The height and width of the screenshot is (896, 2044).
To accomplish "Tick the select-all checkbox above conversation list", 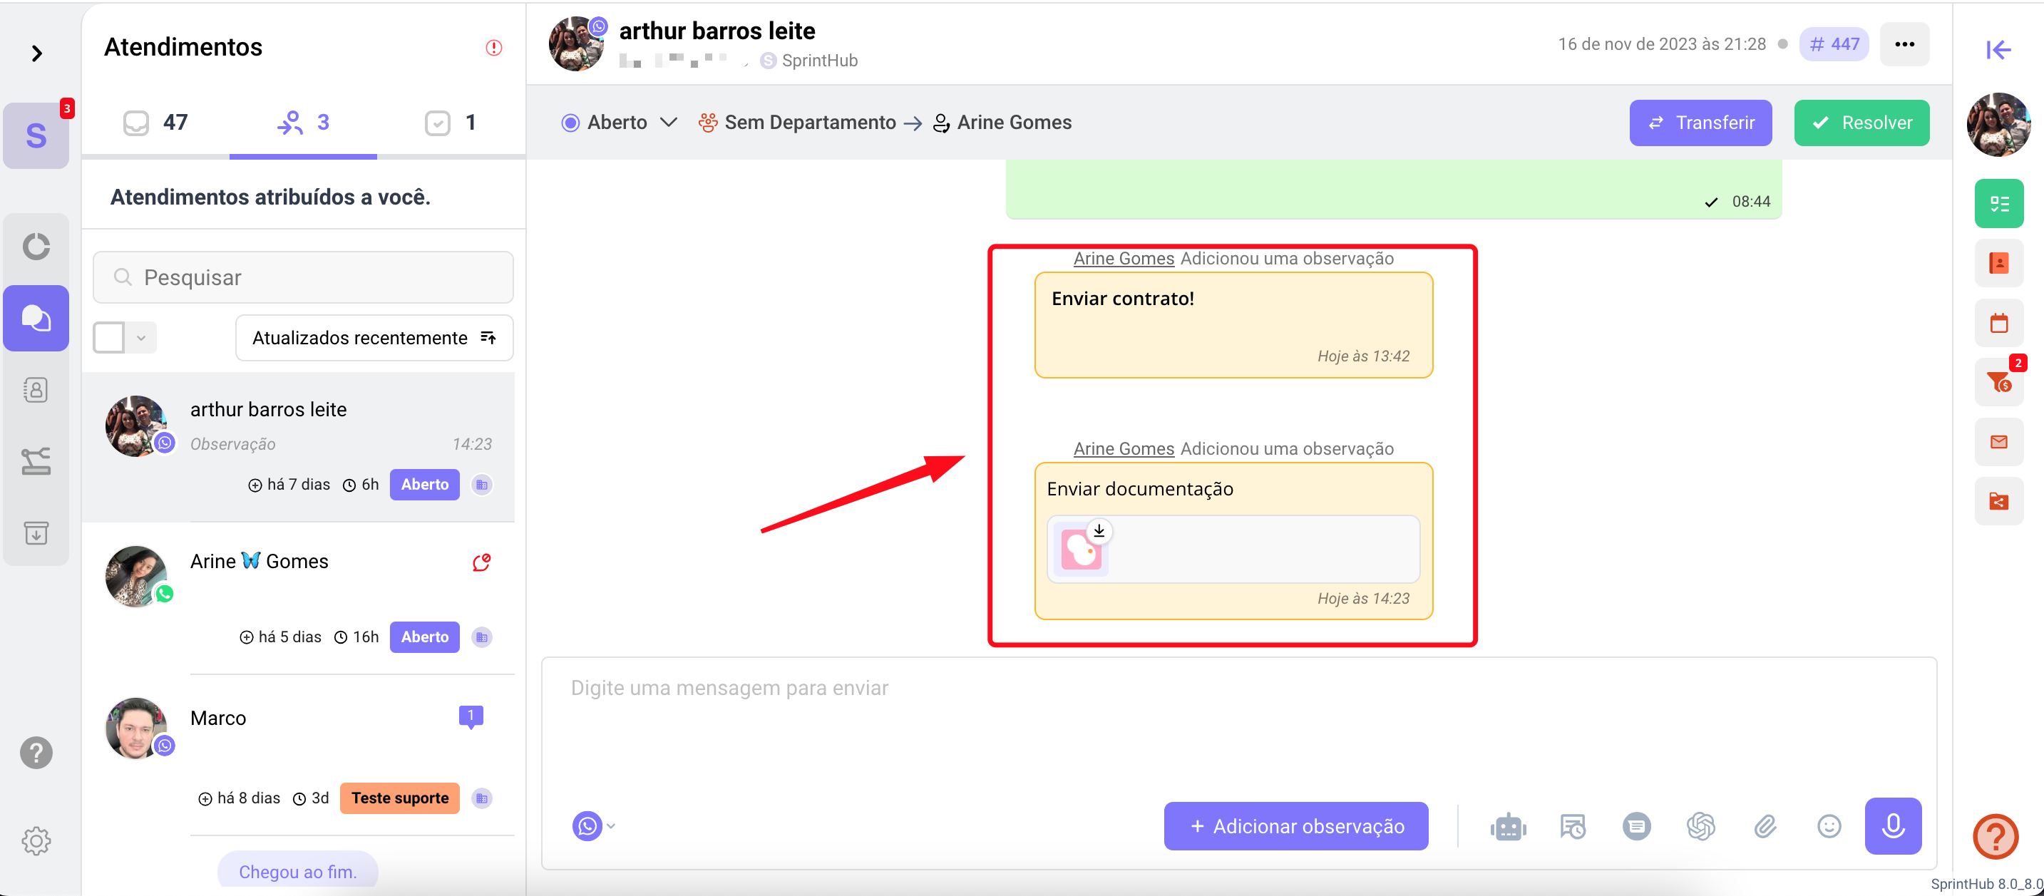I will click(110, 337).
